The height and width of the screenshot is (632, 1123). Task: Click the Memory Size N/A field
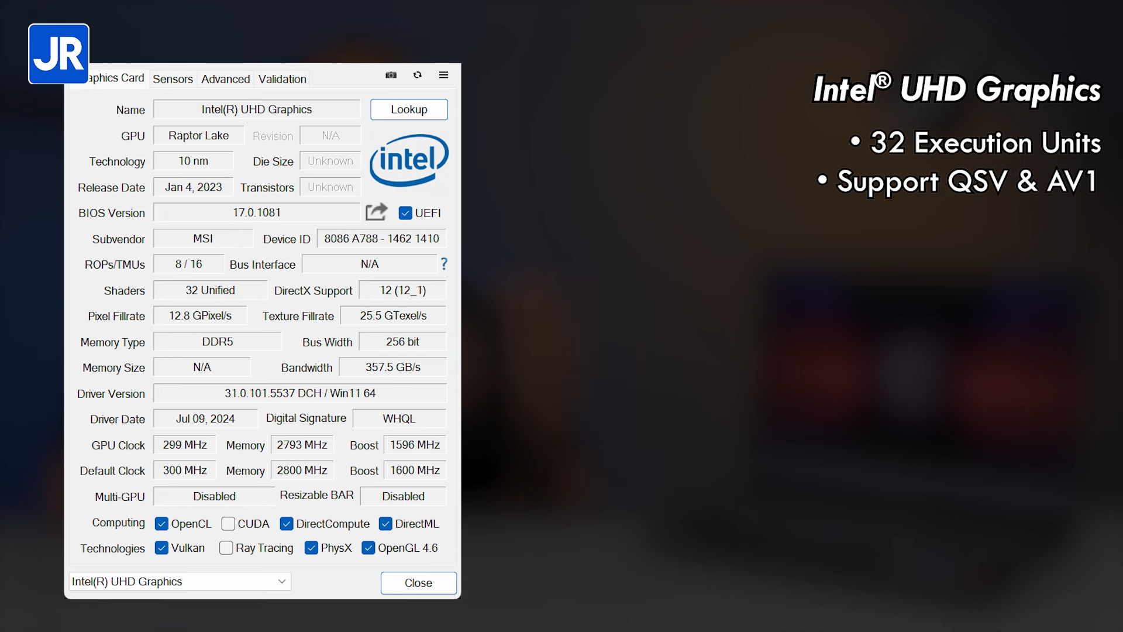click(x=202, y=367)
